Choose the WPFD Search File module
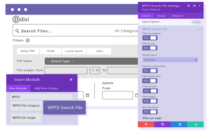 coord(64,107)
